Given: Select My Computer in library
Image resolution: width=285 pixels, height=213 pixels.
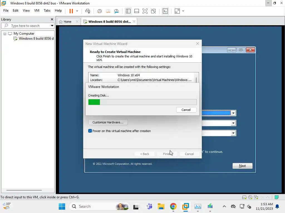Looking at the screenshot, I should pyautogui.click(x=24, y=34).
